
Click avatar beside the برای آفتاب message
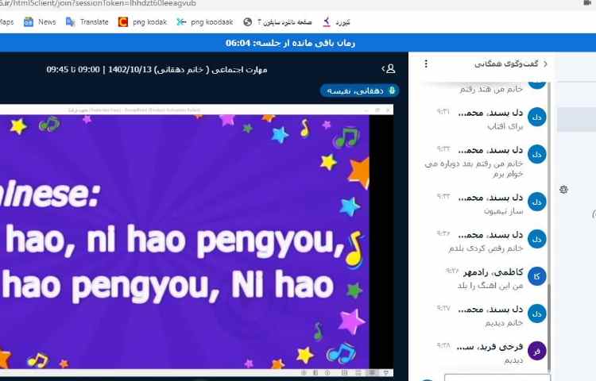click(536, 117)
